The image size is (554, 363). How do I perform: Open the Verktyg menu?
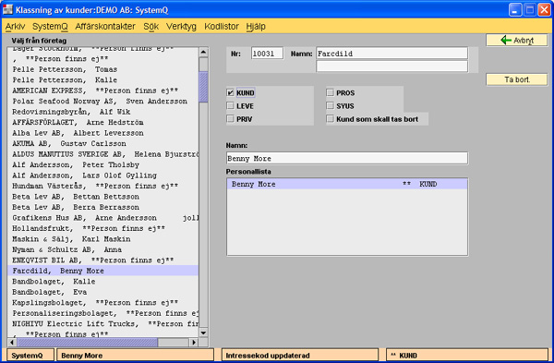181,27
